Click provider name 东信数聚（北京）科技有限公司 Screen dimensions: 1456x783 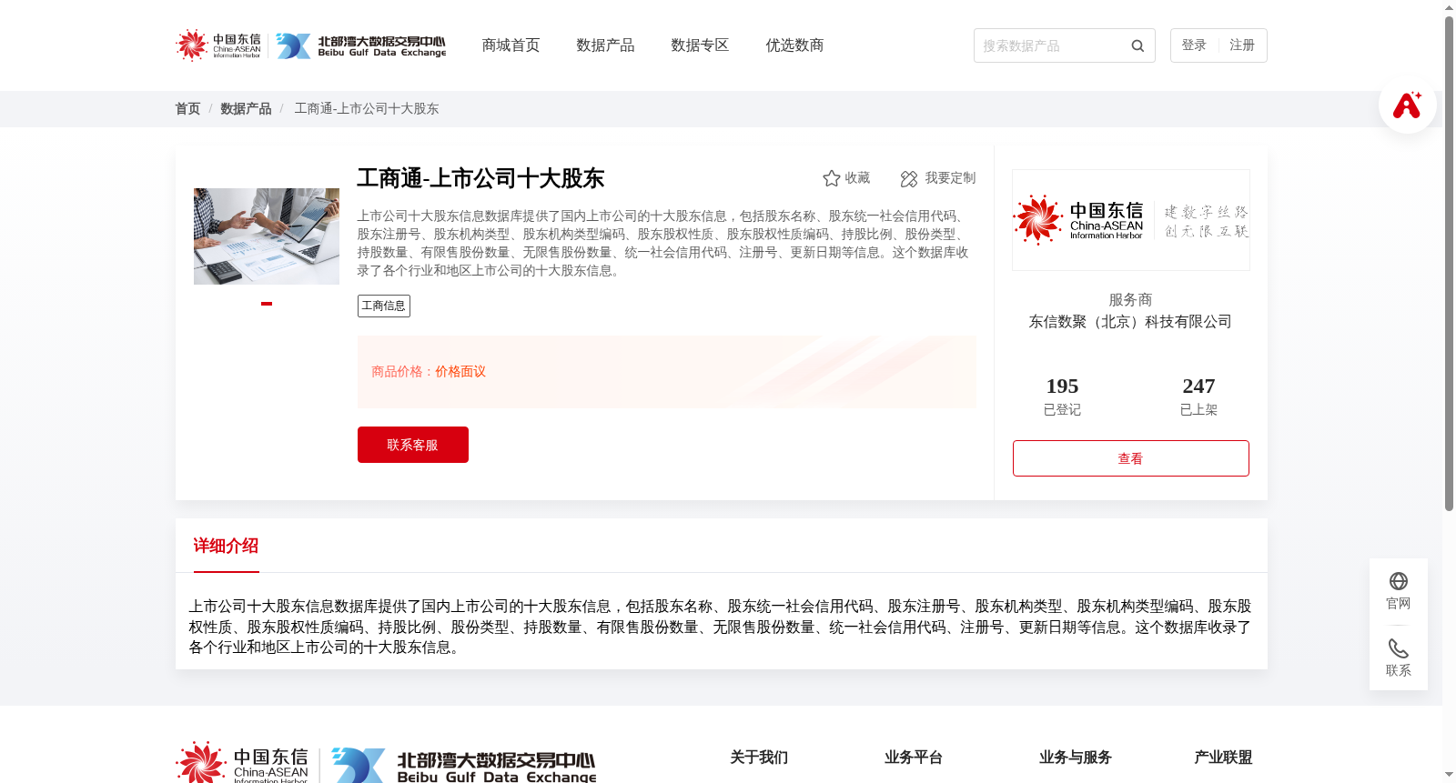(1130, 322)
